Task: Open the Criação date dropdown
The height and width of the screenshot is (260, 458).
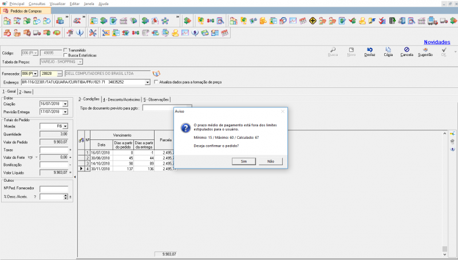Action: (65, 103)
